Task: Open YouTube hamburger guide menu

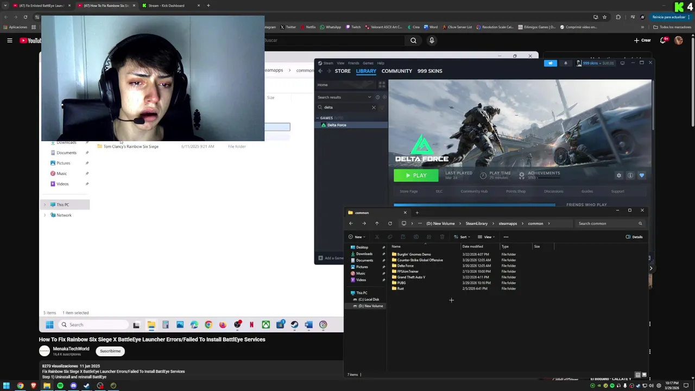Action: click(10, 40)
